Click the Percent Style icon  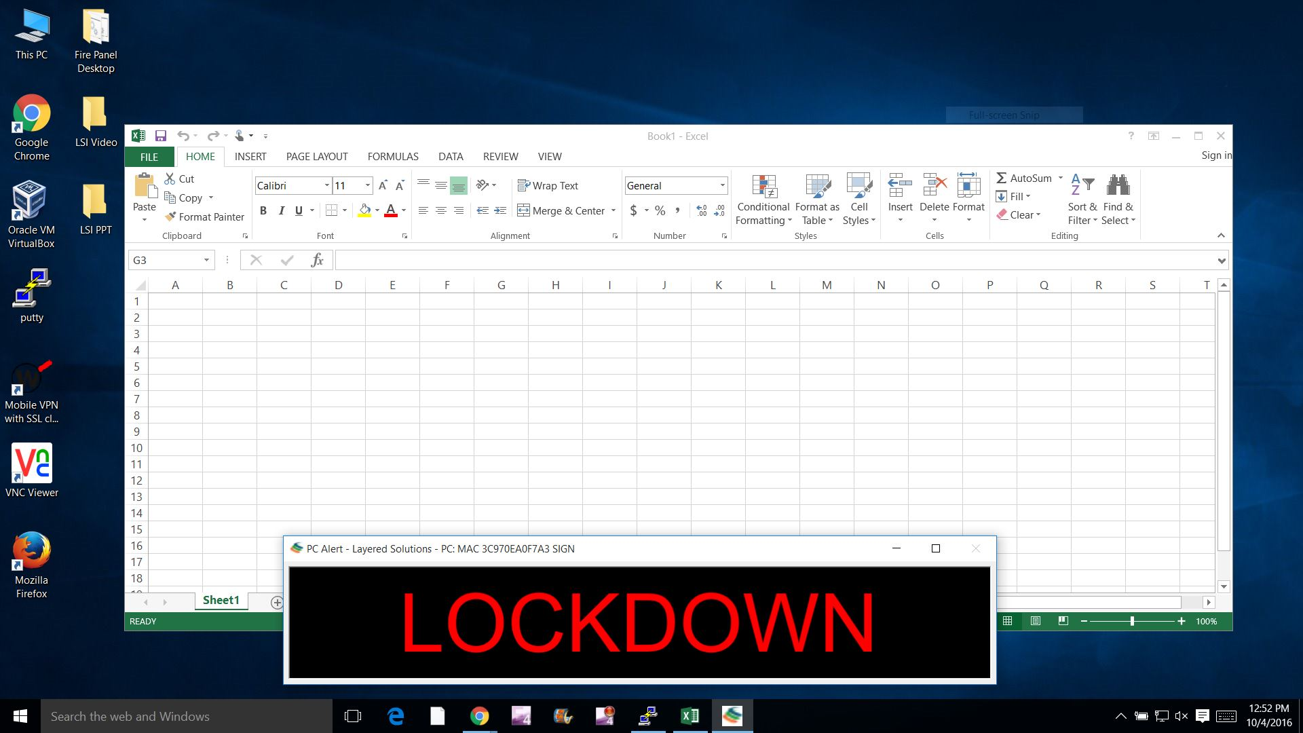point(660,211)
